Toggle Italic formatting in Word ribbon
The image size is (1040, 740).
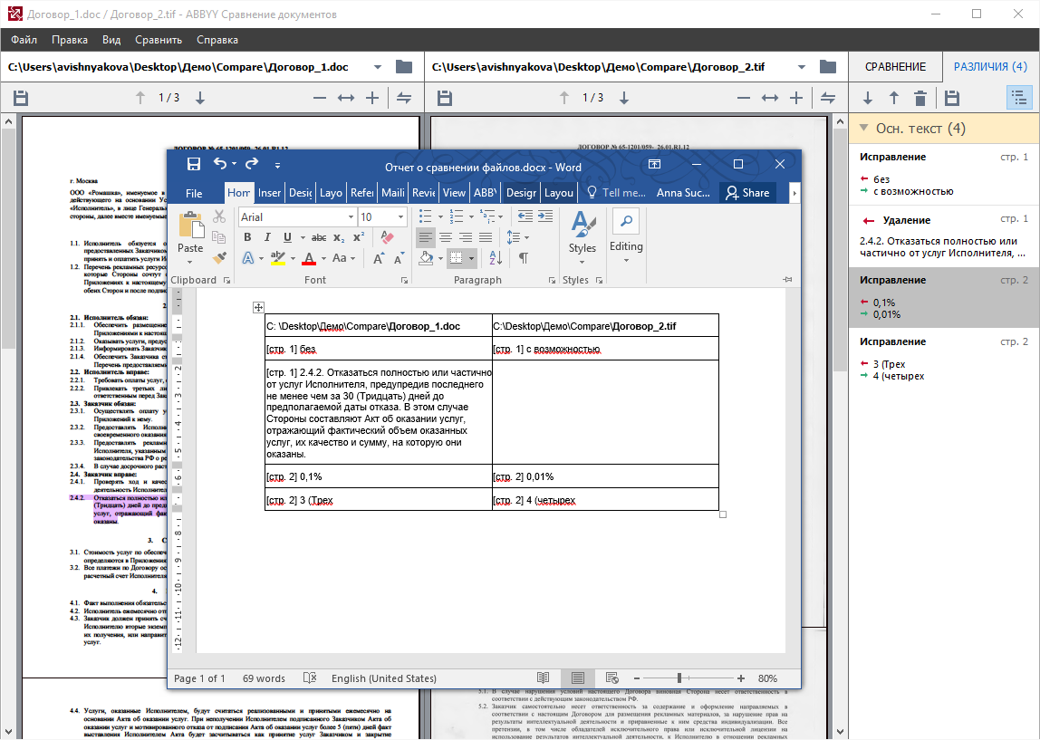coord(267,237)
